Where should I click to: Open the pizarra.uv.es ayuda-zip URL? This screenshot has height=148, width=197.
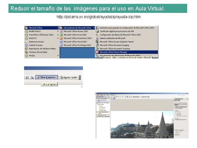pyautogui.click(x=99, y=17)
